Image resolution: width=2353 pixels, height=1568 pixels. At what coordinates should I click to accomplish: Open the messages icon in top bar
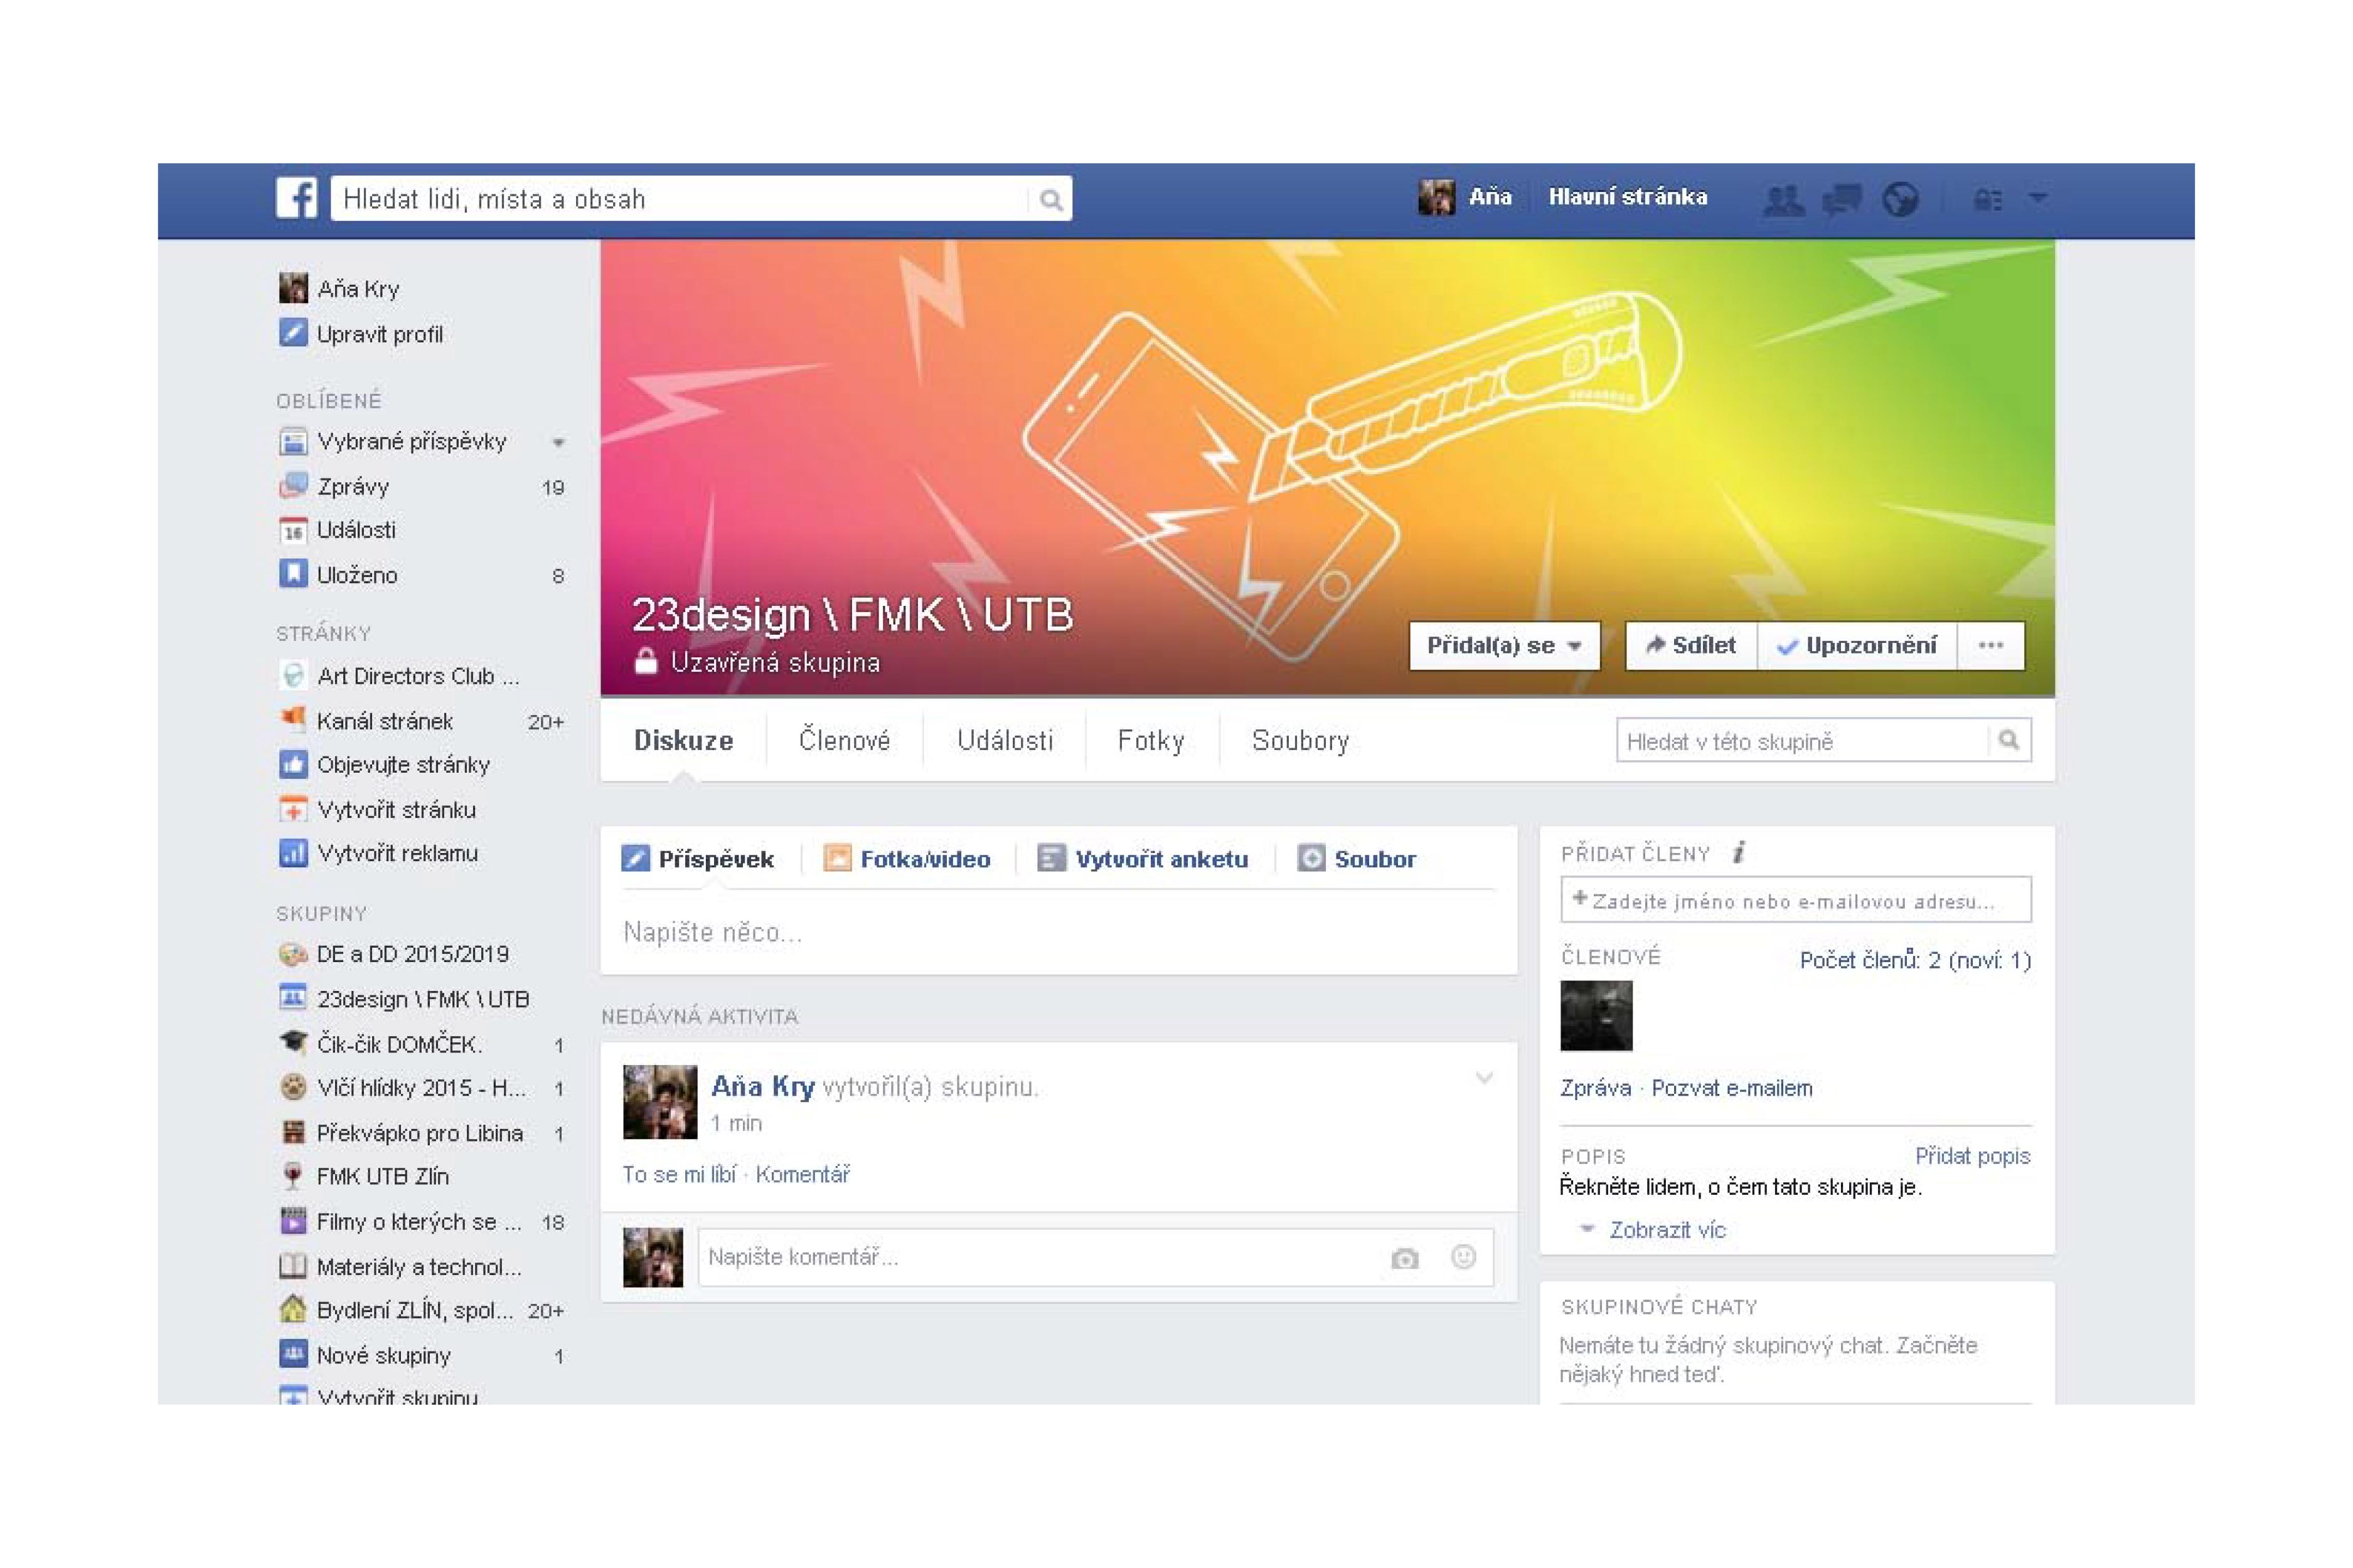pyautogui.click(x=1842, y=200)
